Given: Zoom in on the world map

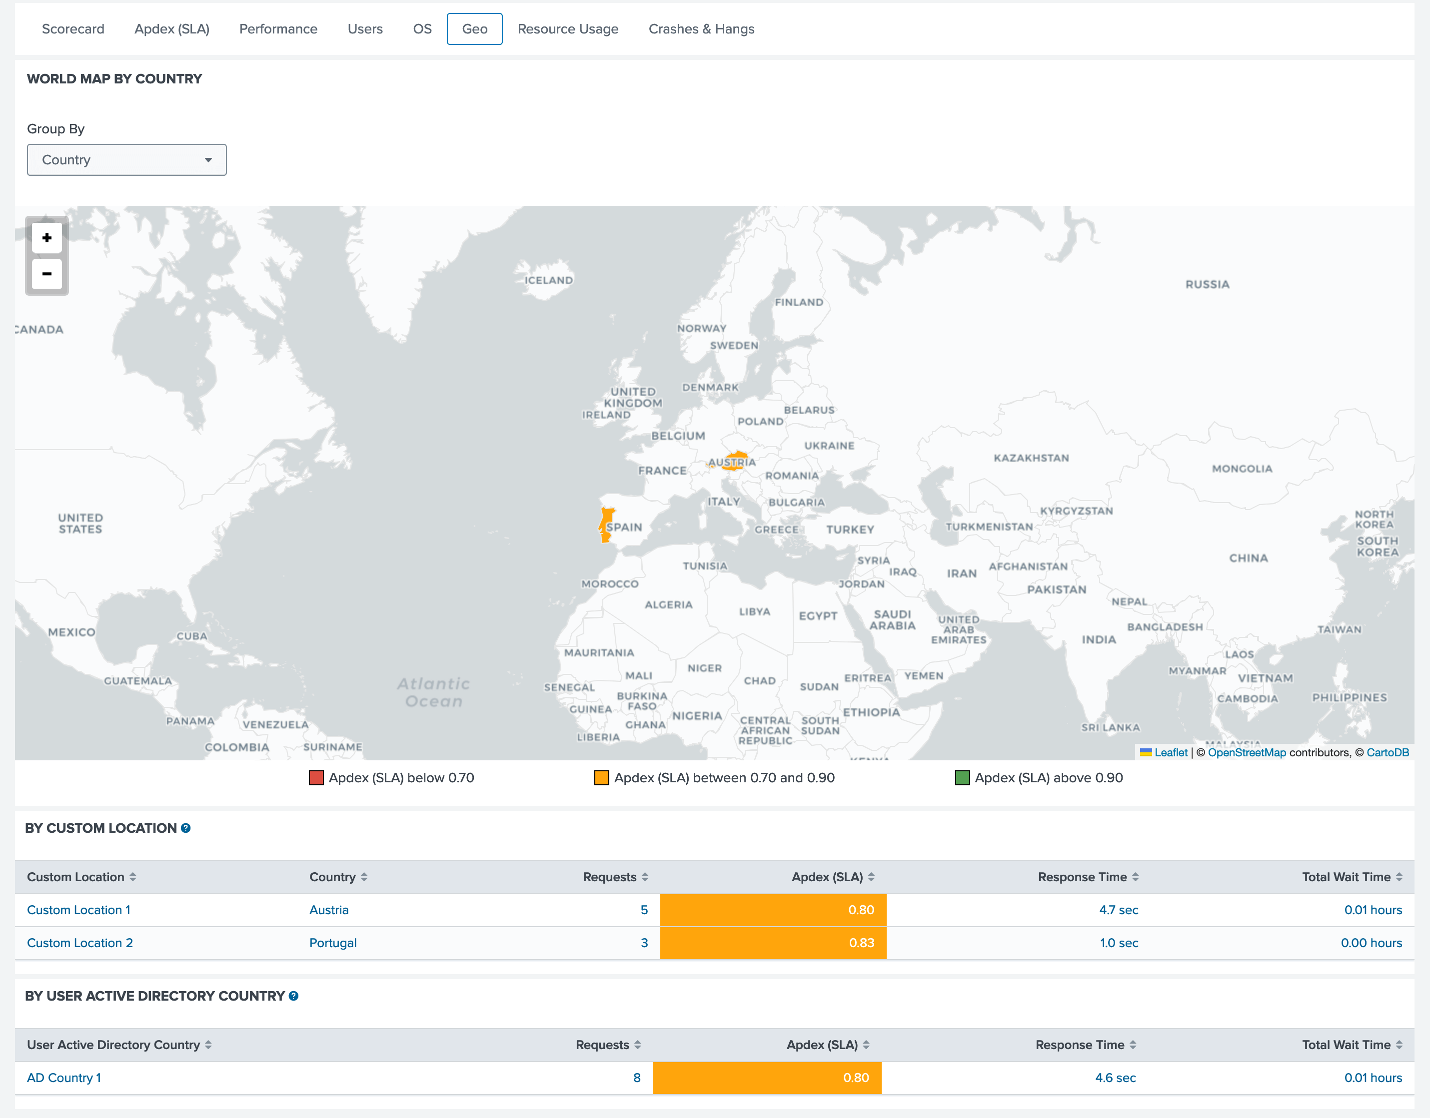Looking at the screenshot, I should pyautogui.click(x=46, y=238).
